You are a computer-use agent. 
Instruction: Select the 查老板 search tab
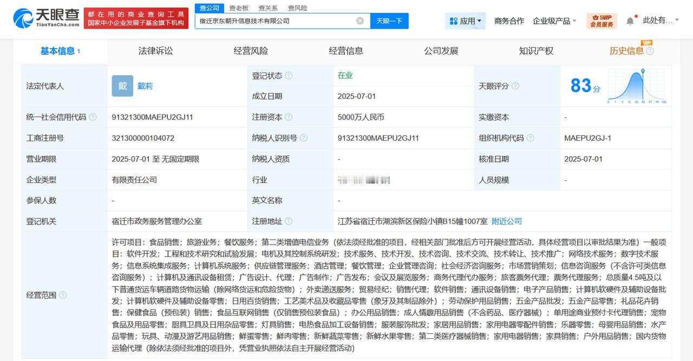239,8
